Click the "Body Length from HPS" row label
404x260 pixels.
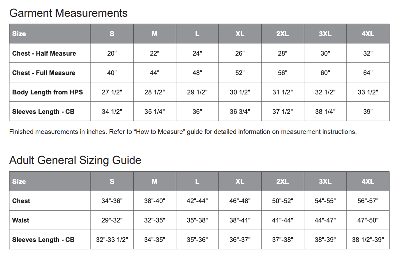48,92
